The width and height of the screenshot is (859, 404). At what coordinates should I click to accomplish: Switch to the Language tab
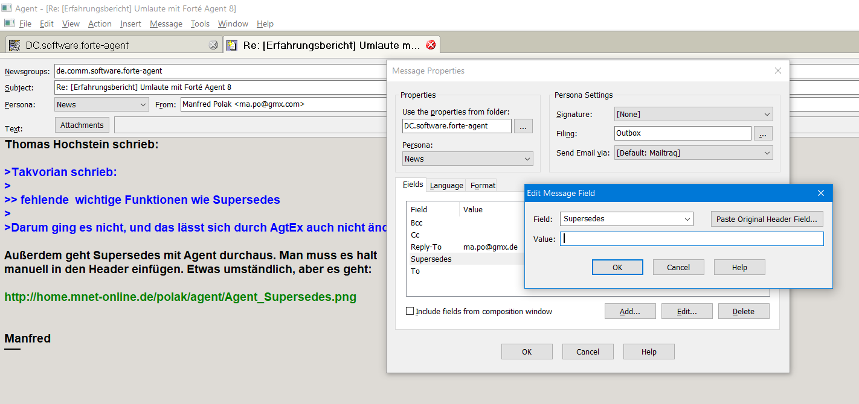tap(446, 186)
